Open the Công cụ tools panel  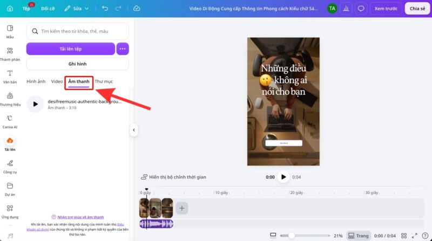point(10,167)
